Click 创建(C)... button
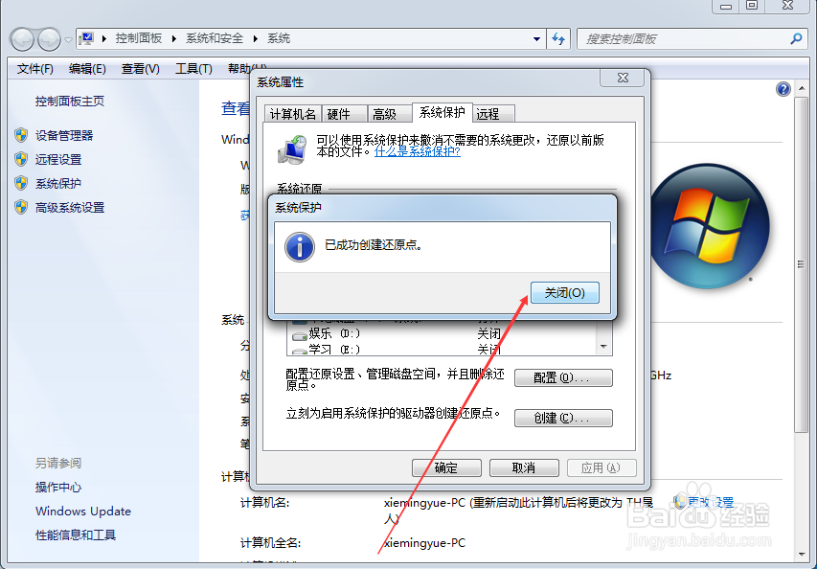The width and height of the screenshot is (817, 569). click(563, 418)
